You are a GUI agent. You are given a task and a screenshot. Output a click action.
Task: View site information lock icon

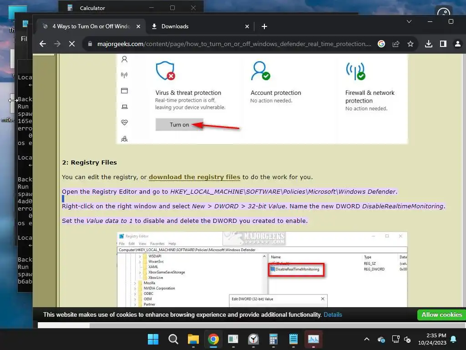[90, 44]
